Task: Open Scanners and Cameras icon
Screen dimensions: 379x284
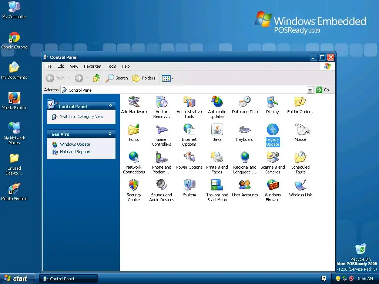Action: [x=272, y=163]
